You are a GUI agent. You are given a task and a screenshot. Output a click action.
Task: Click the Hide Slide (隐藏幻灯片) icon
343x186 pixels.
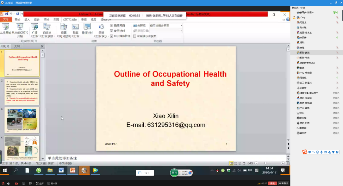click(75, 27)
